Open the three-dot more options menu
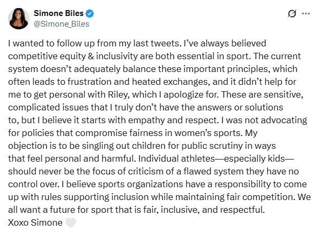 coord(306,14)
